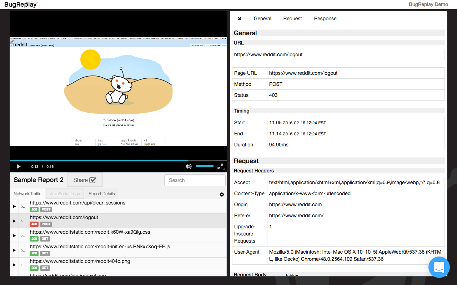This screenshot has height=285, width=457.
Task: Open the Response tab in details panel
Action: 325,19
